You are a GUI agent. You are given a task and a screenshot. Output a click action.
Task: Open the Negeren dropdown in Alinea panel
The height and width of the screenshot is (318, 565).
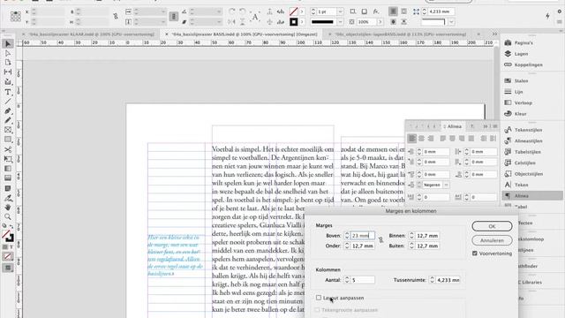447,185
